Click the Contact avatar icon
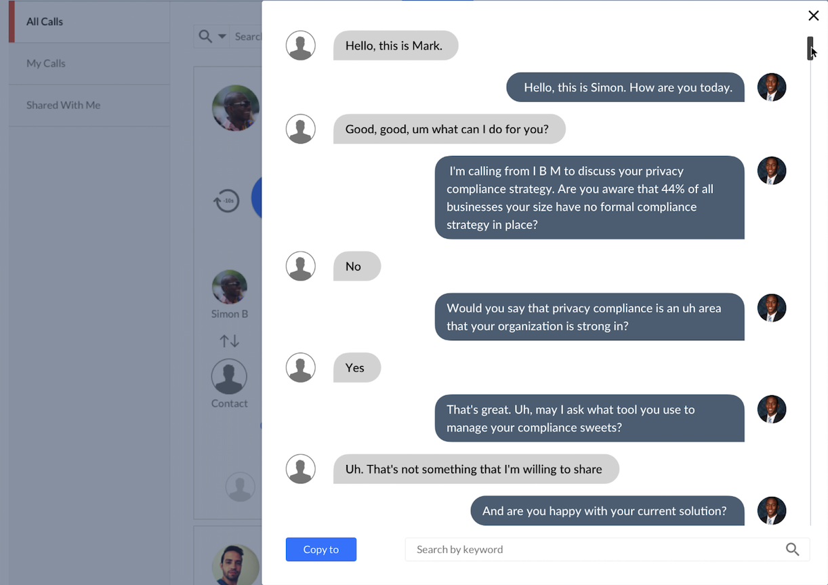 (x=229, y=376)
